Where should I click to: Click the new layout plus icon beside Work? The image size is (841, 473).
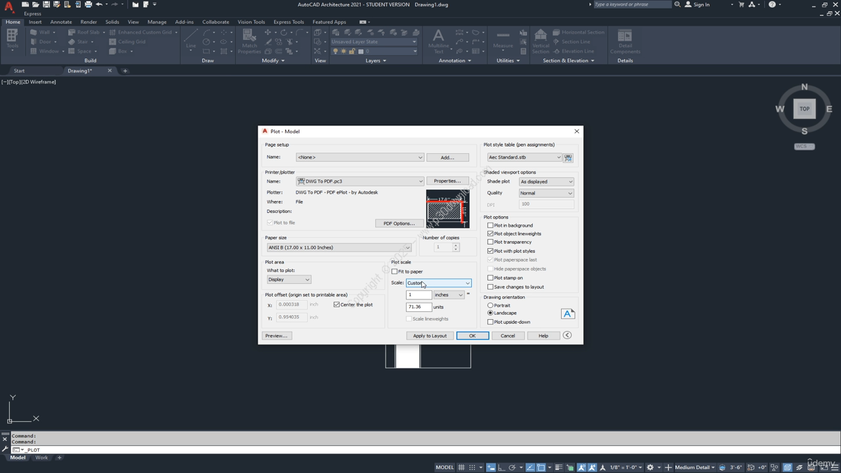59,458
